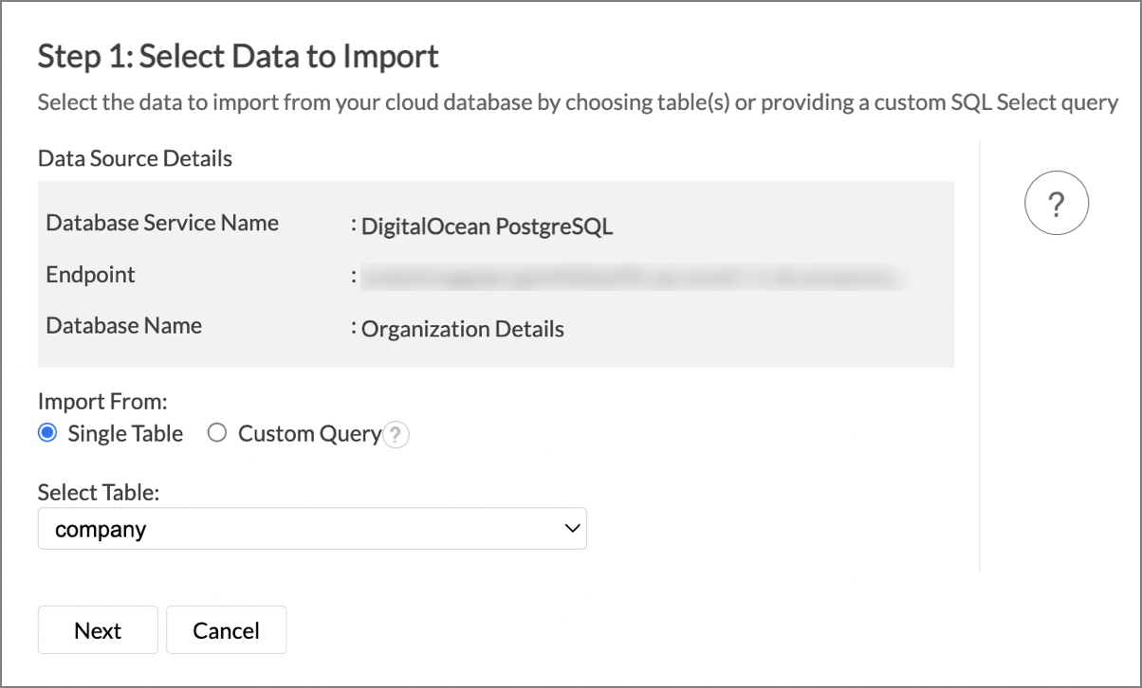The height and width of the screenshot is (688, 1142).
Task: Click the 'Select Table:' field label
Action: [x=100, y=493]
